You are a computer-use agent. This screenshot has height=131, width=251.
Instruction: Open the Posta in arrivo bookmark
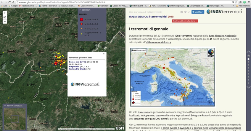coord(28,6)
